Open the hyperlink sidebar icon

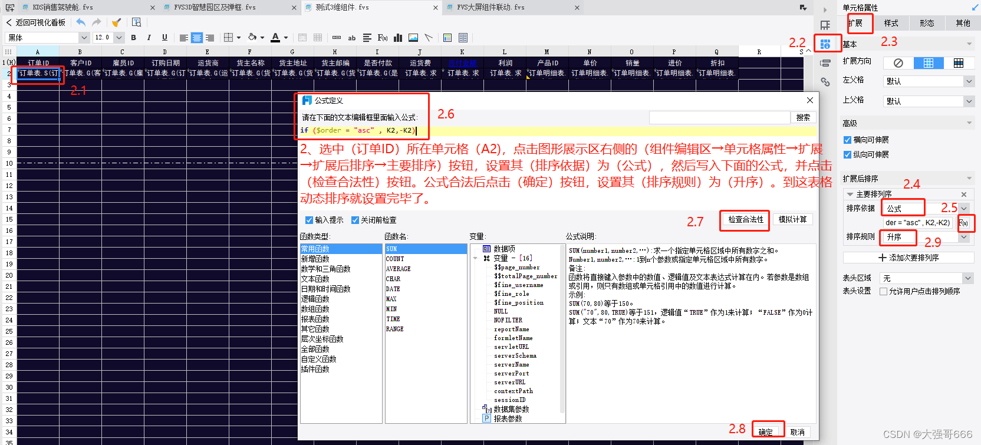[x=825, y=82]
